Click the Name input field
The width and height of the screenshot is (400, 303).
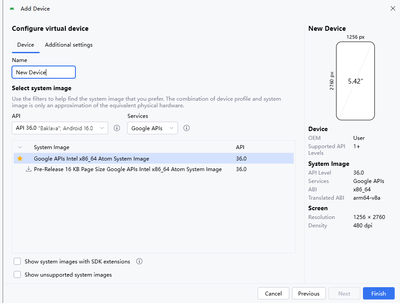pos(44,72)
